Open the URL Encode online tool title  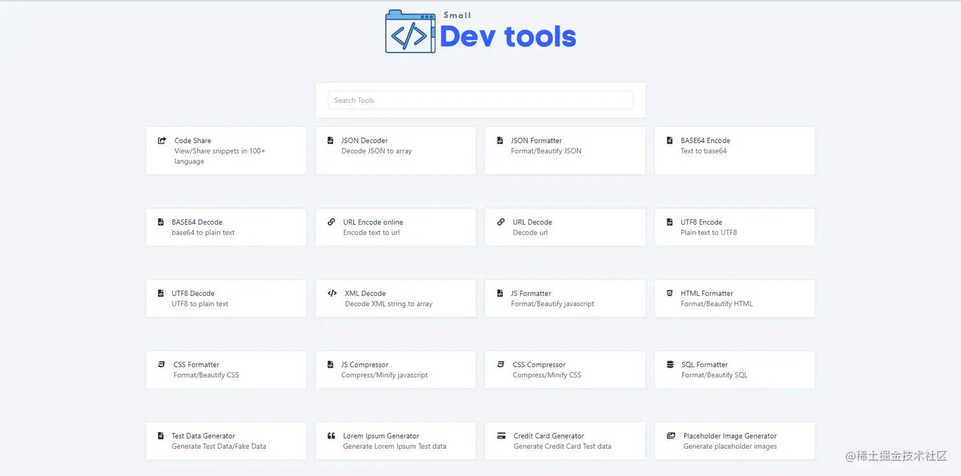373,222
